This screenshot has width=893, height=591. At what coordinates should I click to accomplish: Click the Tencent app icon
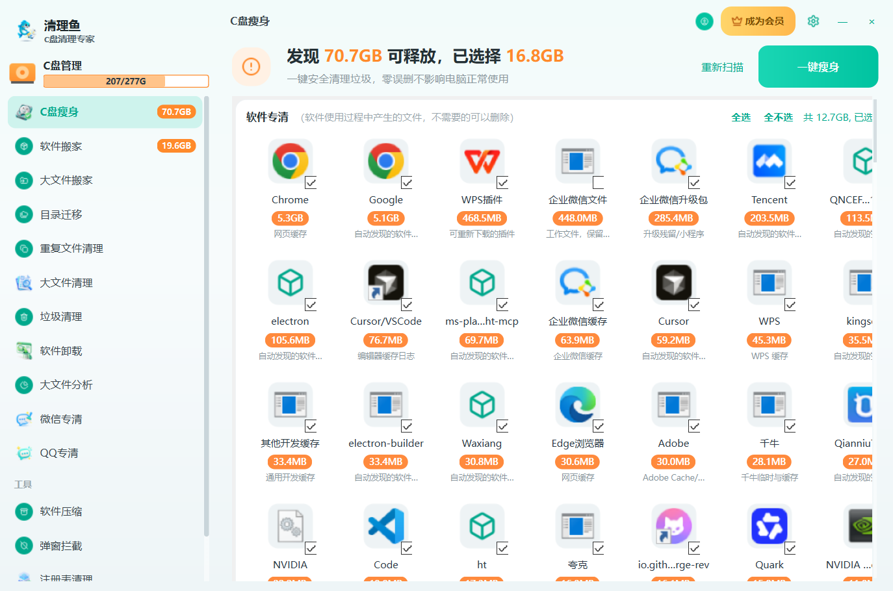pyautogui.click(x=770, y=161)
